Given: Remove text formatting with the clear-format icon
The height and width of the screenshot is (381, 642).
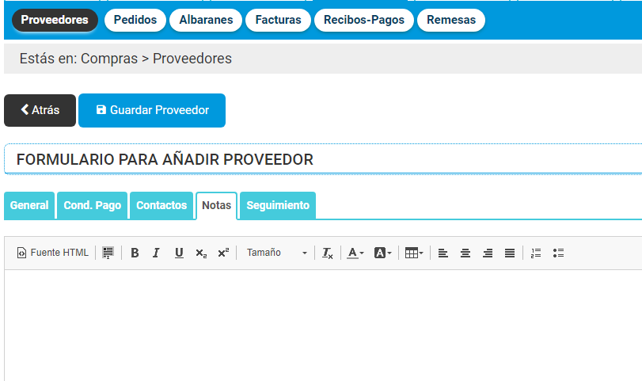Looking at the screenshot, I should tap(328, 253).
